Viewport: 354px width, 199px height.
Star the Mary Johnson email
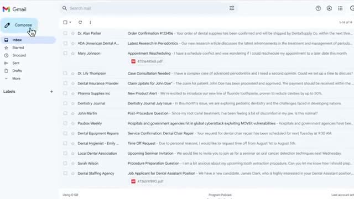click(72, 53)
